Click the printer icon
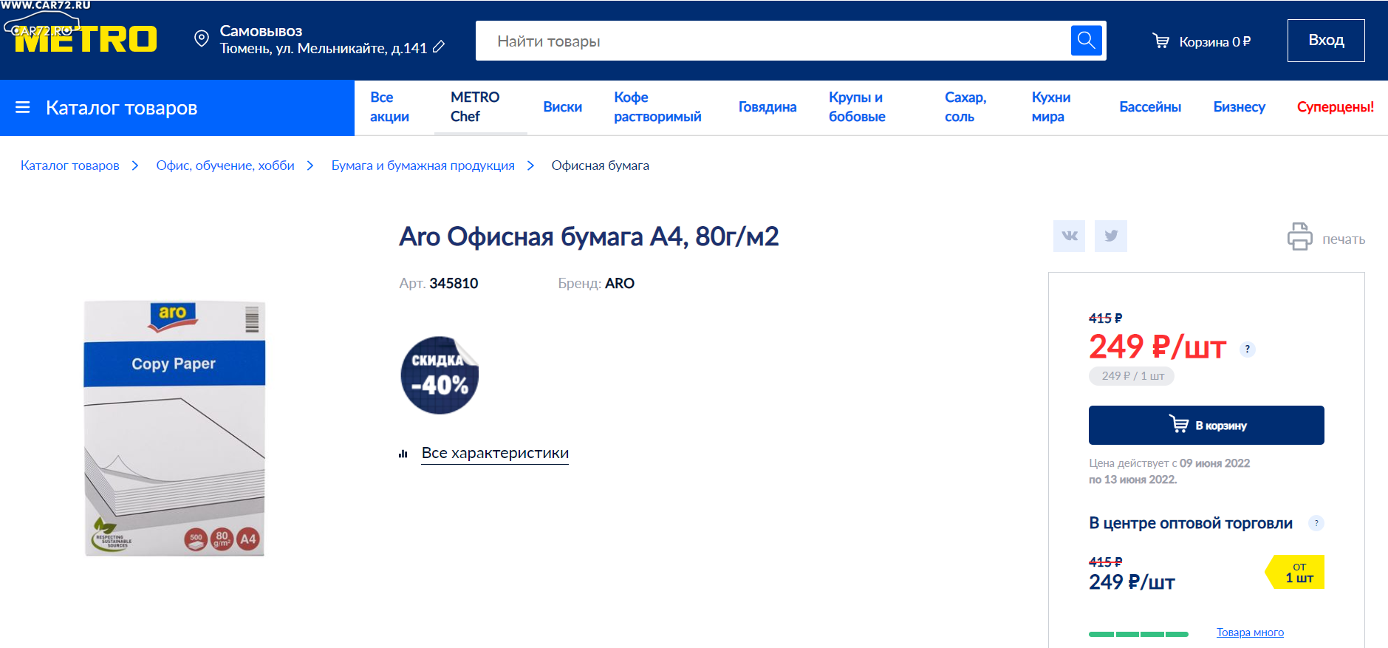This screenshot has height=648, width=1388. [x=1299, y=237]
